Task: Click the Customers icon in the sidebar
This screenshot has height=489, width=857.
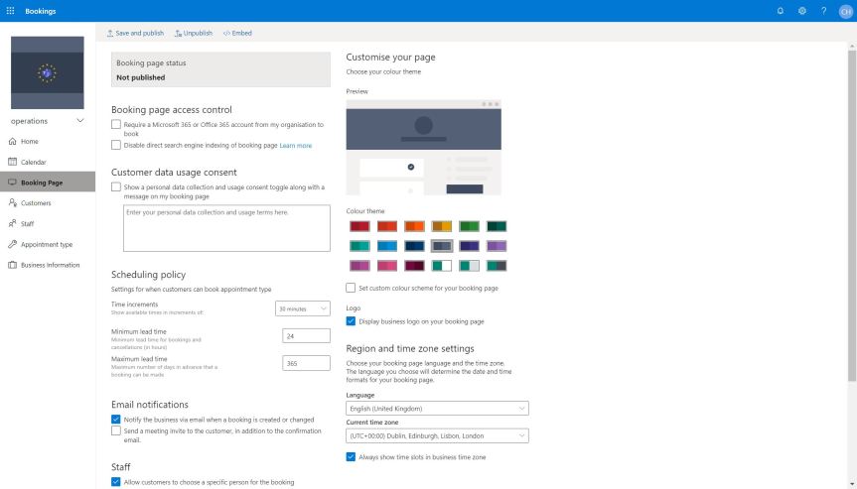Action: point(12,203)
